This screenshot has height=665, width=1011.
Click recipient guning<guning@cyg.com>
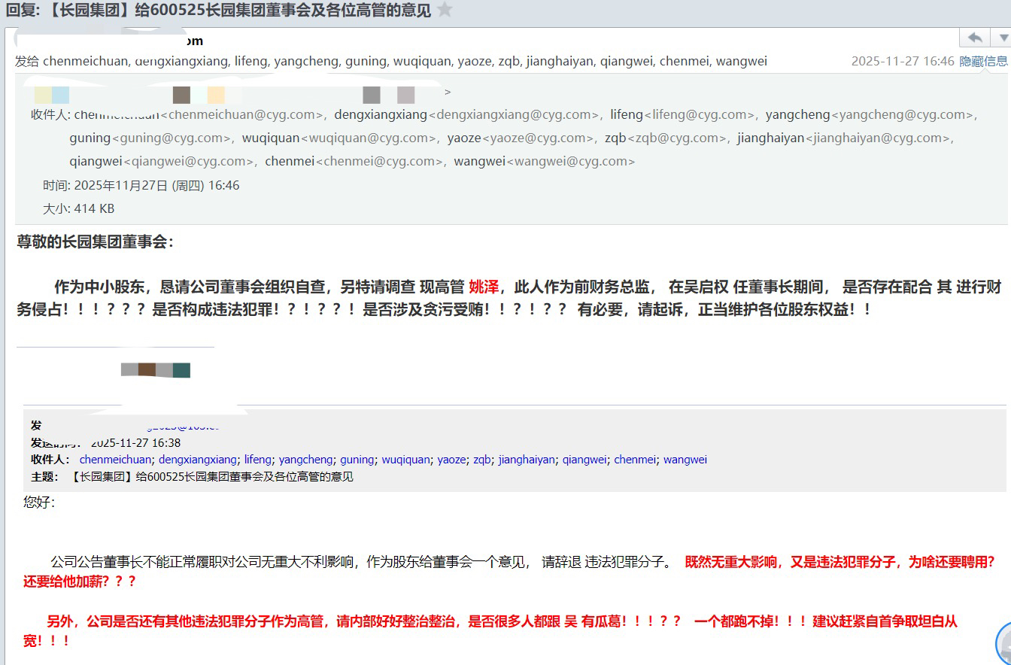pyautogui.click(x=150, y=138)
